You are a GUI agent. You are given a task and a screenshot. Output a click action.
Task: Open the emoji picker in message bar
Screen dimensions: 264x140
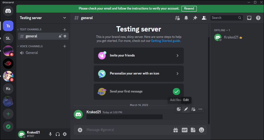coord(202,130)
